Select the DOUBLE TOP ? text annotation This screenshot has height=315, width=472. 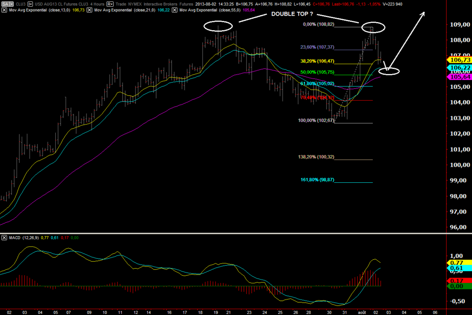coord(292,14)
